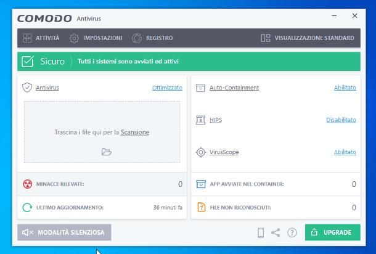Click the Minacce Rilevate count 0
The width and height of the screenshot is (376, 254).
click(x=181, y=184)
